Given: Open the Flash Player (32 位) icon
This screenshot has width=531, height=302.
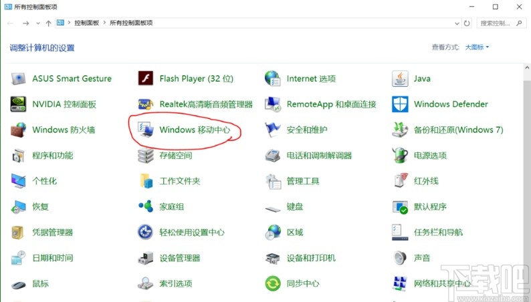Looking at the screenshot, I should [x=146, y=78].
